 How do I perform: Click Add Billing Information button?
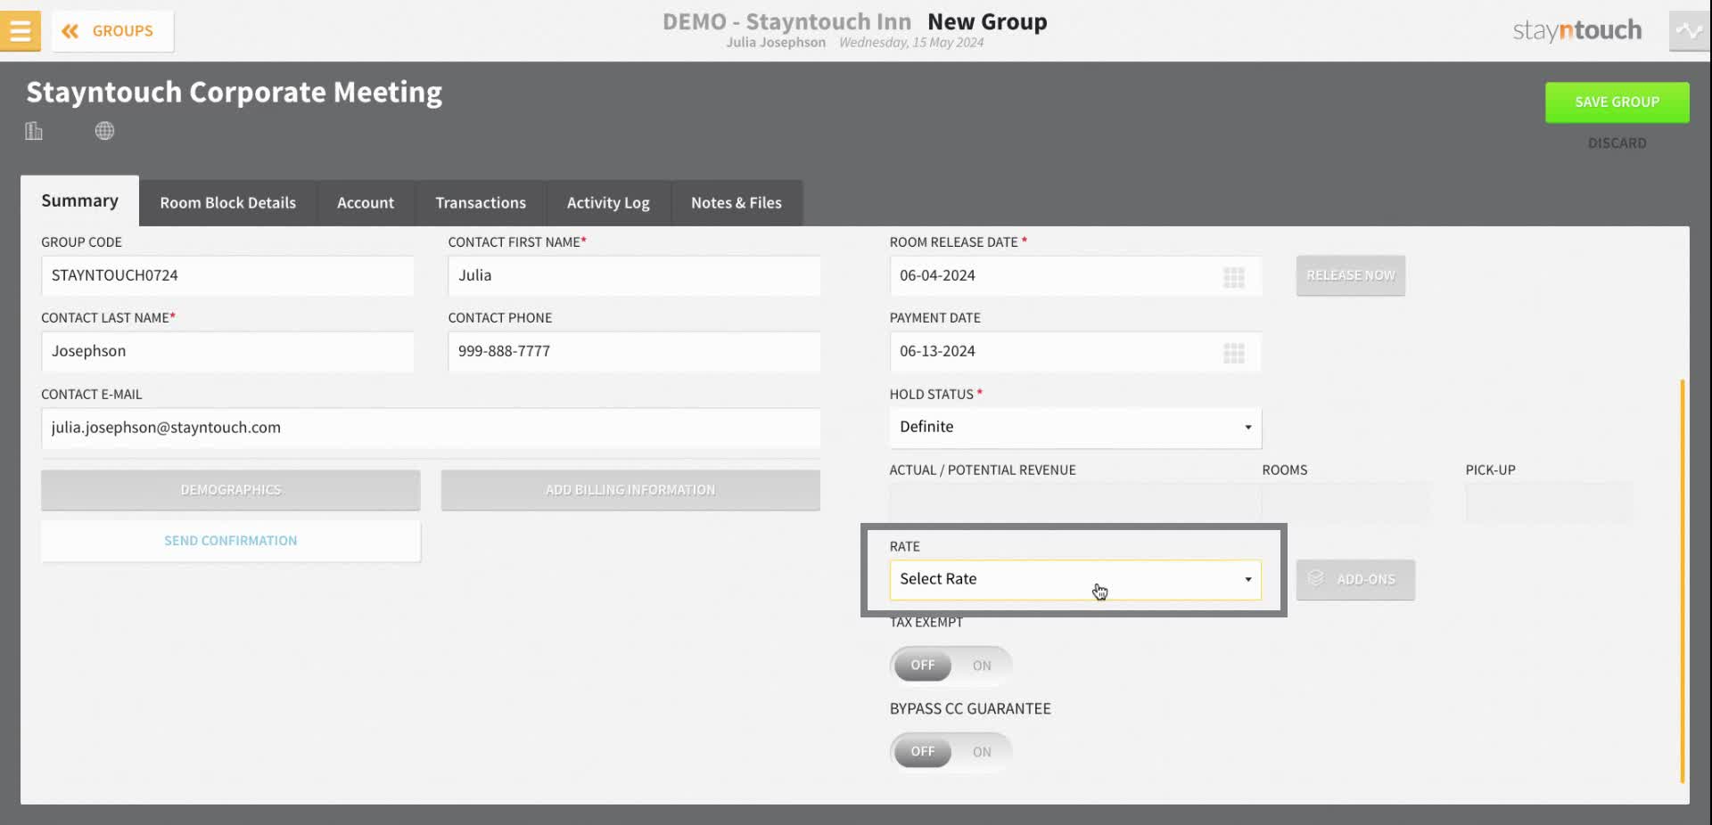point(630,490)
